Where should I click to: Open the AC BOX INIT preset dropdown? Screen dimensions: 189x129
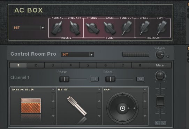pos(29,28)
